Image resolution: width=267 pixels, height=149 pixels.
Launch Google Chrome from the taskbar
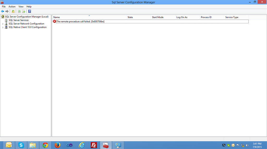pos(45,145)
